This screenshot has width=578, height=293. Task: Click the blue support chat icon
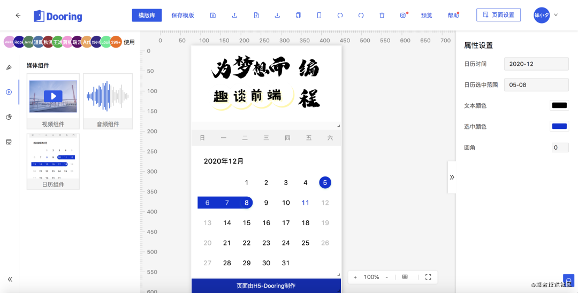coord(569,281)
